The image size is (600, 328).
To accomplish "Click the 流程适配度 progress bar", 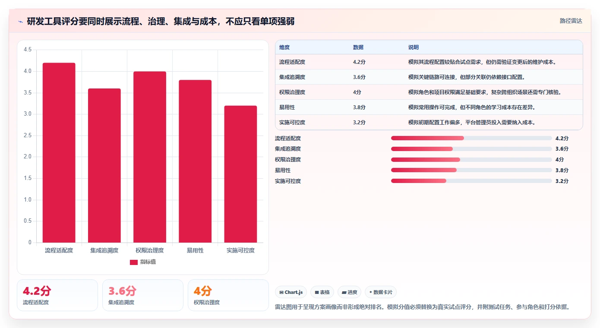I will pos(471,138).
